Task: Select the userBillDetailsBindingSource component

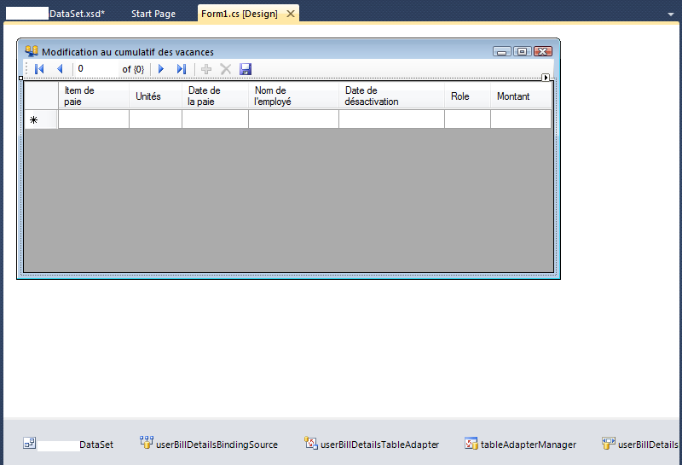Action: pyautogui.click(x=209, y=444)
